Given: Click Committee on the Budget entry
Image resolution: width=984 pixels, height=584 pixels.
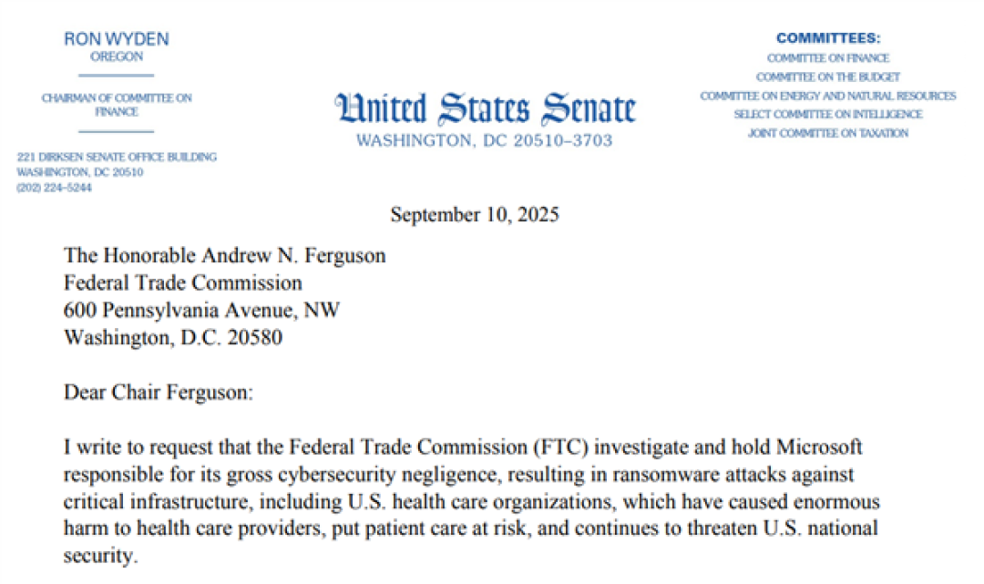Looking at the screenshot, I should 828,77.
